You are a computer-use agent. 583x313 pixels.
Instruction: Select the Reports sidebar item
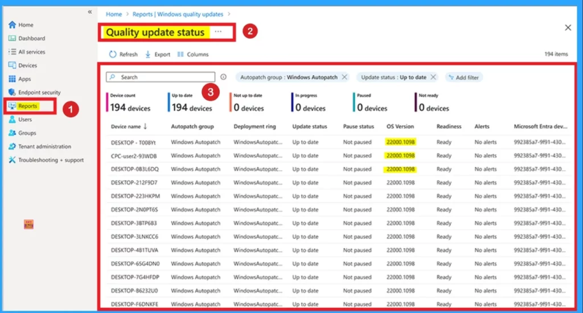27,106
